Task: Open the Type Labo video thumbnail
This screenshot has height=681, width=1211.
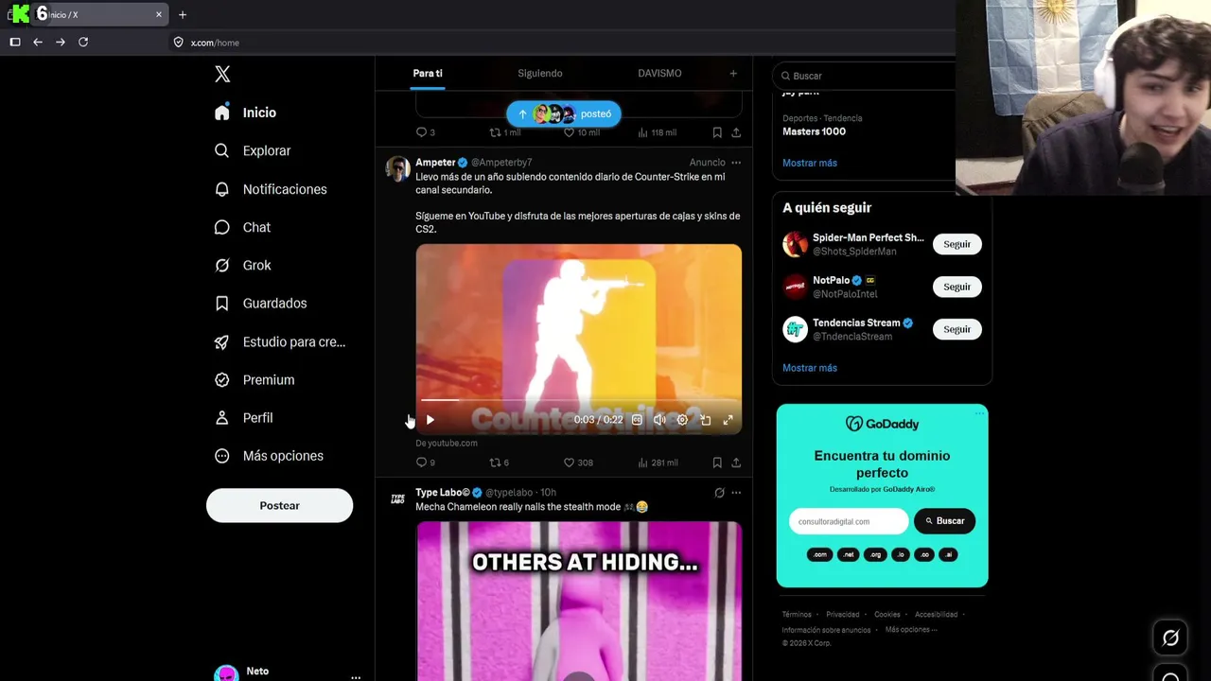Action: pyautogui.click(x=579, y=601)
